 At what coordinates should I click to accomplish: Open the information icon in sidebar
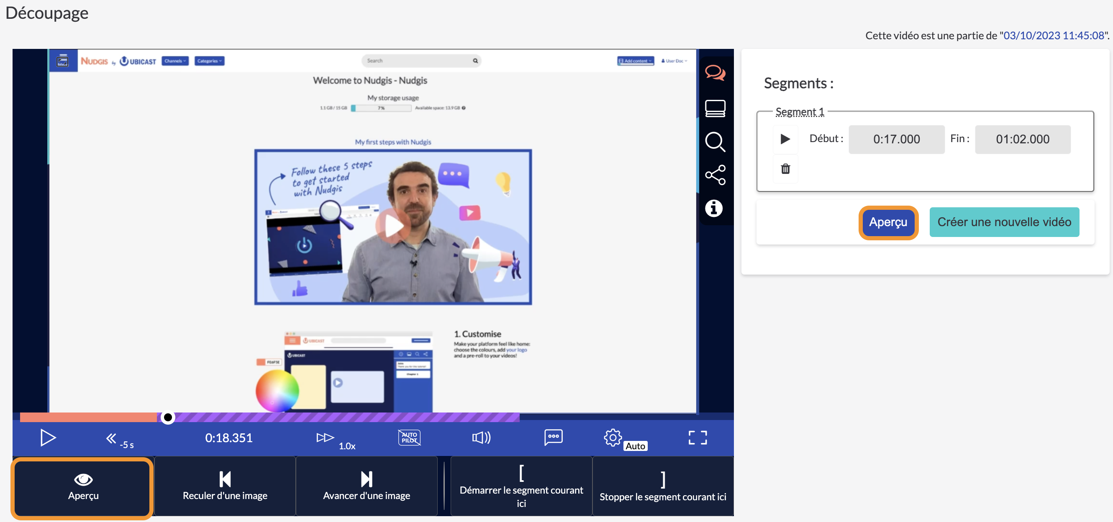(714, 209)
